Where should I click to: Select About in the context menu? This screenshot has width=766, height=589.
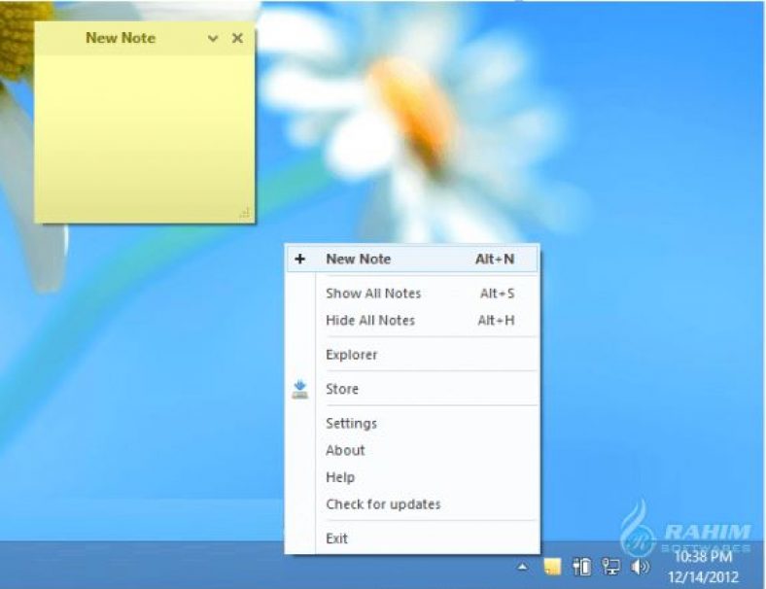[x=345, y=451]
